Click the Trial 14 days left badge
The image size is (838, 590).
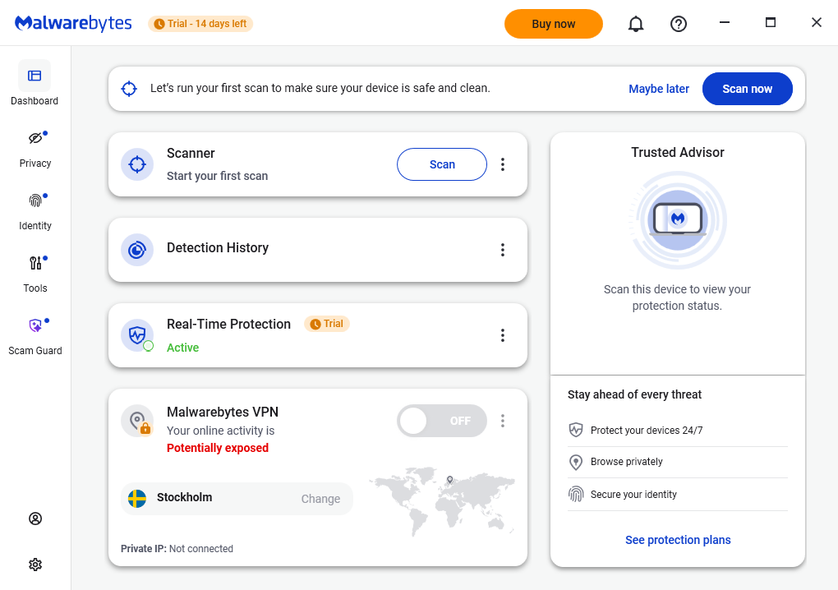(x=200, y=24)
